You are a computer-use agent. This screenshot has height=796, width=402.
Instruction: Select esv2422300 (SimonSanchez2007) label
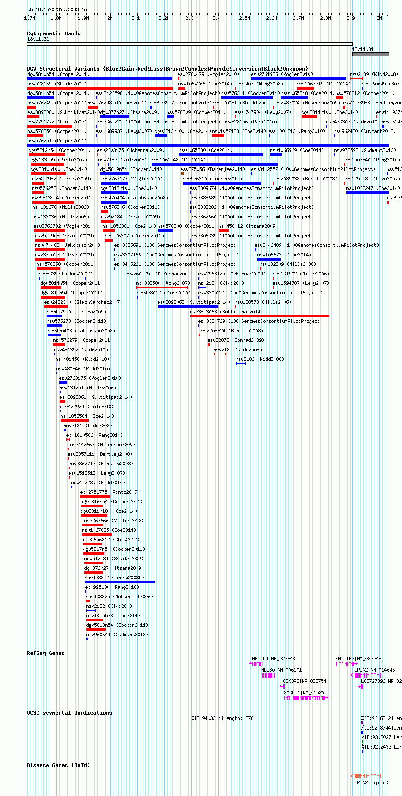[83, 302]
